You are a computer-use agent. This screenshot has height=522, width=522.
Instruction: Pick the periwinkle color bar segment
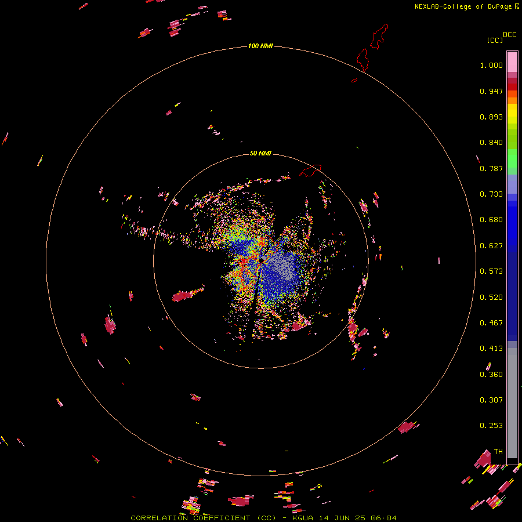point(512,184)
